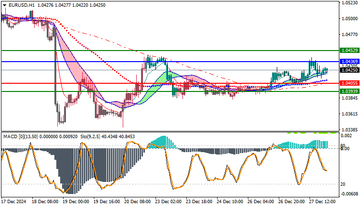Click the 19 Dec 00:00 time label
Viewport: 361px width, 207px height.
(76, 202)
